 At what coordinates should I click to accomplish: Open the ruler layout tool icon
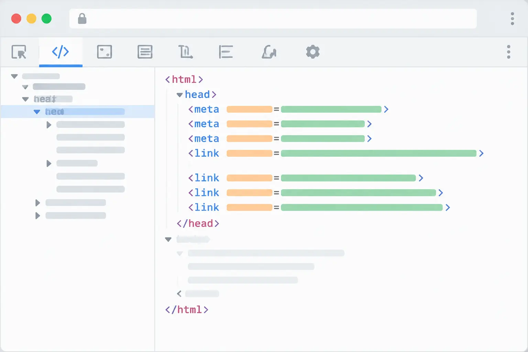[x=186, y=52]
